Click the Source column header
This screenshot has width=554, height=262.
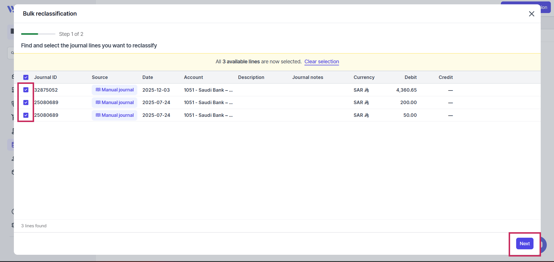[x=100, y=78]
